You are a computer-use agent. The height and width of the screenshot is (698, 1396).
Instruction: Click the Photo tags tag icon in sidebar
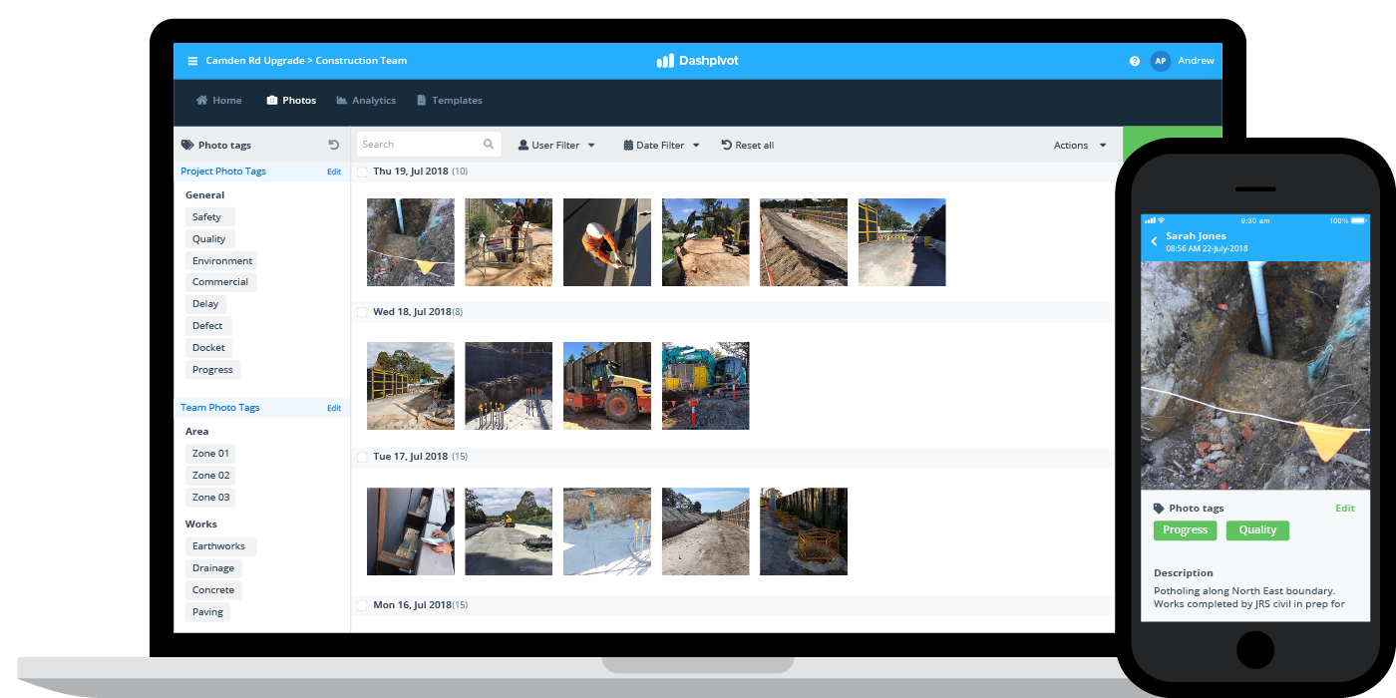(187, 145)
